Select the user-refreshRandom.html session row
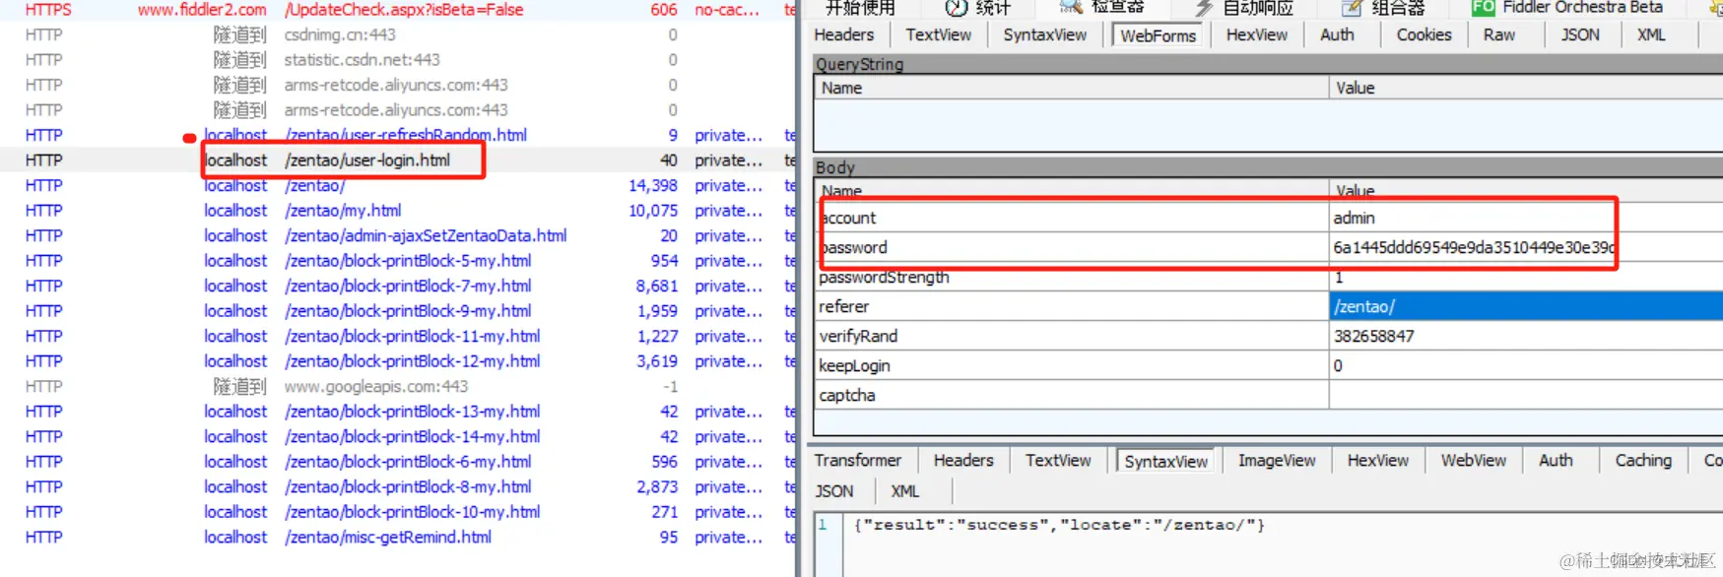Screen dimensions: 1723x577 (398, 135)
